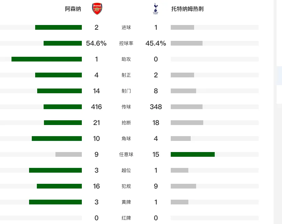Click Arsenal's green 角球 bar

pos(57,139)
